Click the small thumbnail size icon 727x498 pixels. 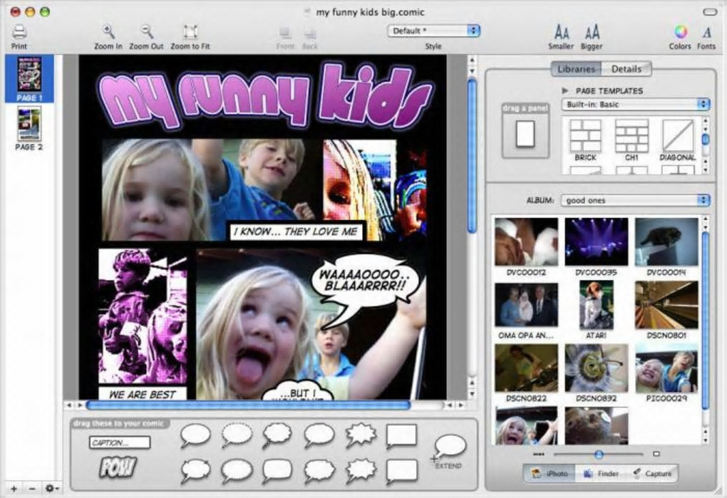click(539, 454)
